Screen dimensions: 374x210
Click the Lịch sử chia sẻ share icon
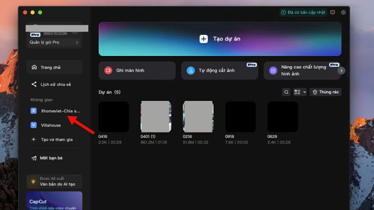34,84
